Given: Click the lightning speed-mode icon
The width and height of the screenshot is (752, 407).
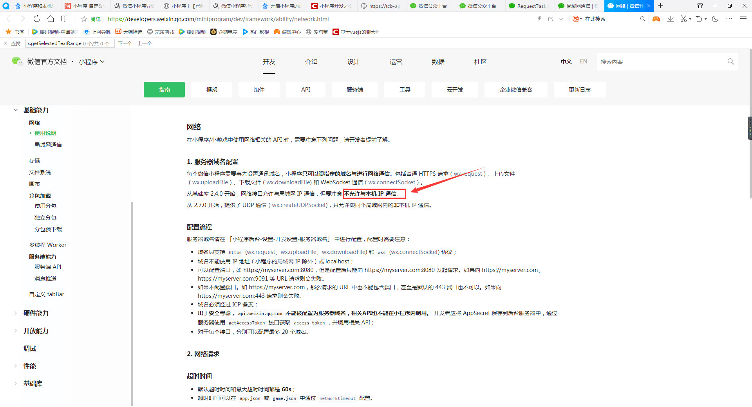Looking at the screenshot, I should (539, 19).
